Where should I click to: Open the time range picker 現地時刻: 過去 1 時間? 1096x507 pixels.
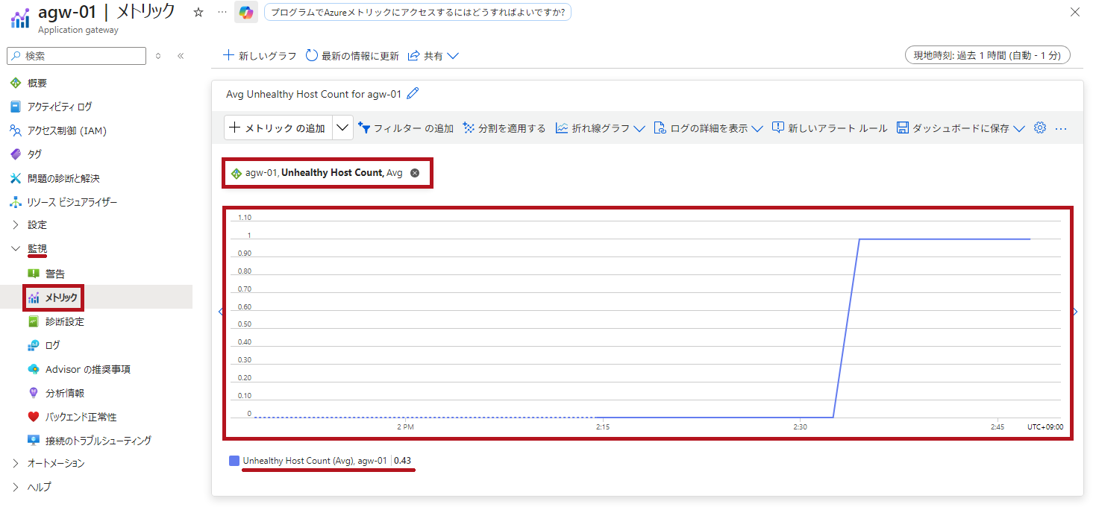pyautogui.click(x=987, y=55)
